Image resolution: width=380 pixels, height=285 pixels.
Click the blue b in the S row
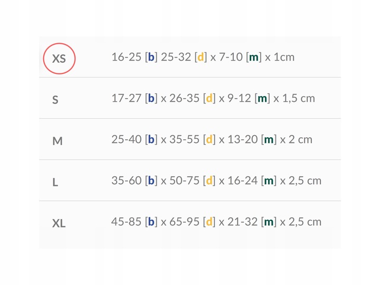pyautogui.click(x=151, y=98)
